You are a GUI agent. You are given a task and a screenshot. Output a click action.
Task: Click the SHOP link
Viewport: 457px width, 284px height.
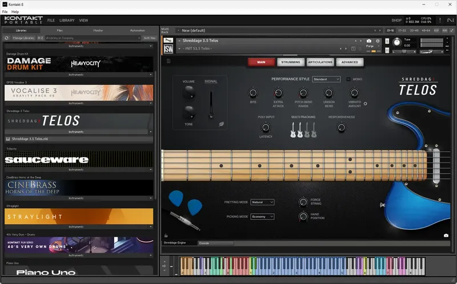[396, 21]
